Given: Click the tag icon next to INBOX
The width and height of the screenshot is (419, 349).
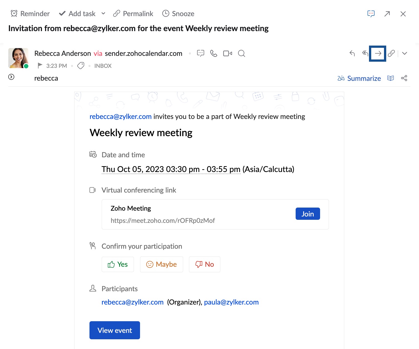Looking at the screenshot, I should pyautogui.click(x=81, y=66).
